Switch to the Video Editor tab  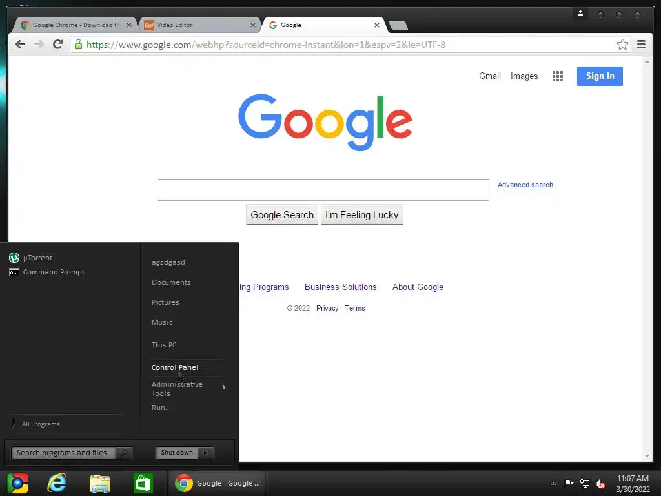point(198,25)
